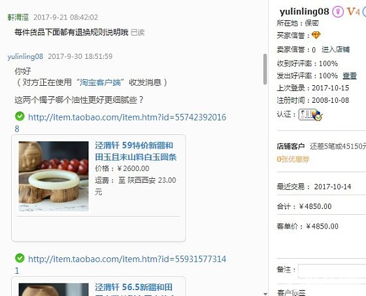Click the 淘宝客户端 link in the message

click(x=100, y=83)
